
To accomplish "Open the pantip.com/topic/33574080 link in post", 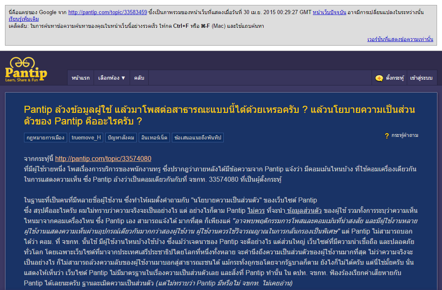I will pyautogui.click(x=103, y=159).
